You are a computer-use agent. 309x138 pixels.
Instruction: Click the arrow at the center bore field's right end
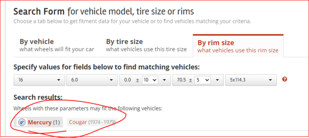coord(218,80)
